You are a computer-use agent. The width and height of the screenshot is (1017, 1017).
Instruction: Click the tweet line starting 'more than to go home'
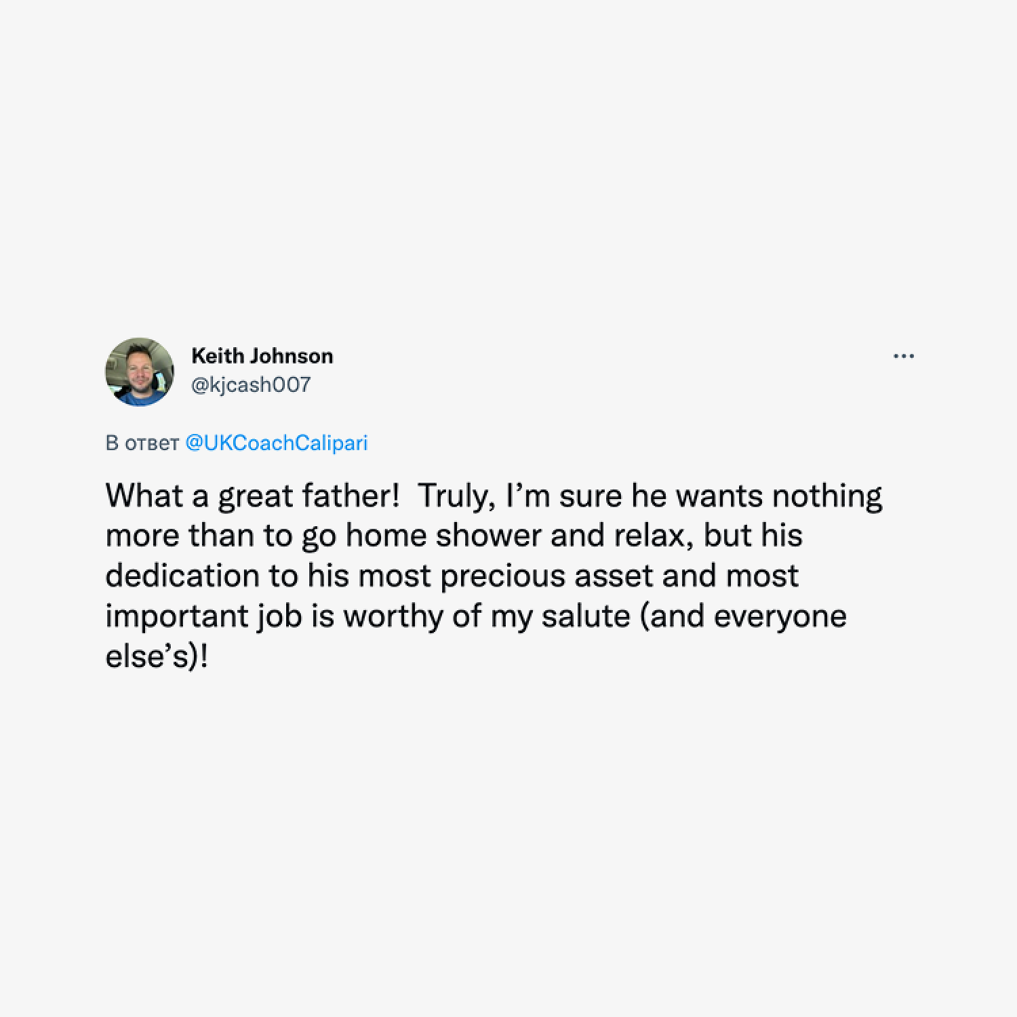(454, 536)
